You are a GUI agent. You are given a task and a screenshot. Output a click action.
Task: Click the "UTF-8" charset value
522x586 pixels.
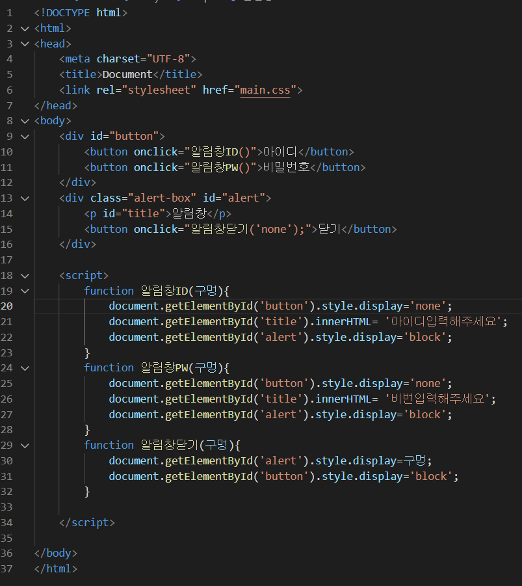point(168,59)
